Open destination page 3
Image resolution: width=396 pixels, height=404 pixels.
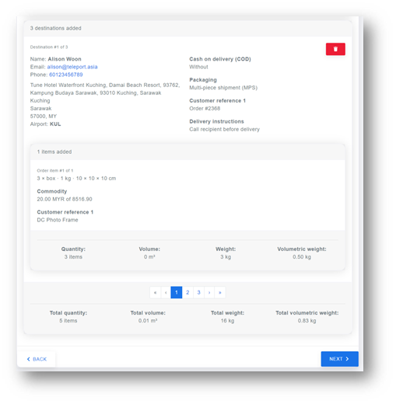(198, 292)
